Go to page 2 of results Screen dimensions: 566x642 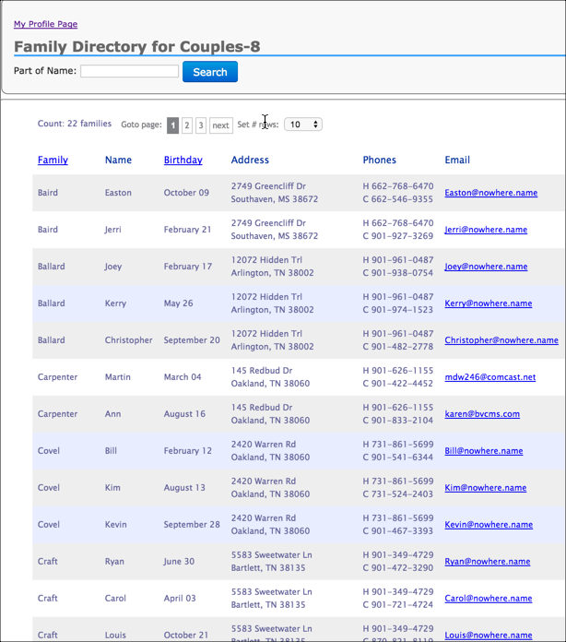point(187,125)
